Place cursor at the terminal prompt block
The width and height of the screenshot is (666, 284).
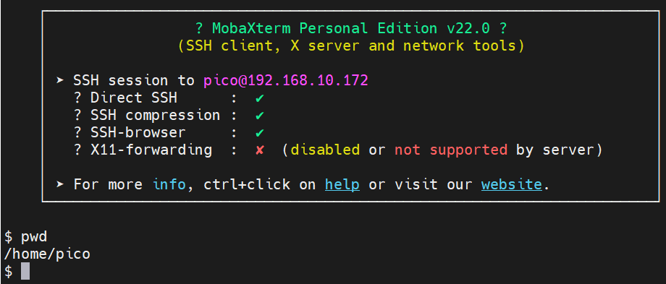(25, 271)
